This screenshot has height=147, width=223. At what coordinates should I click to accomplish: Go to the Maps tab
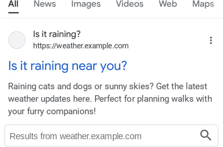coord(203,4)
